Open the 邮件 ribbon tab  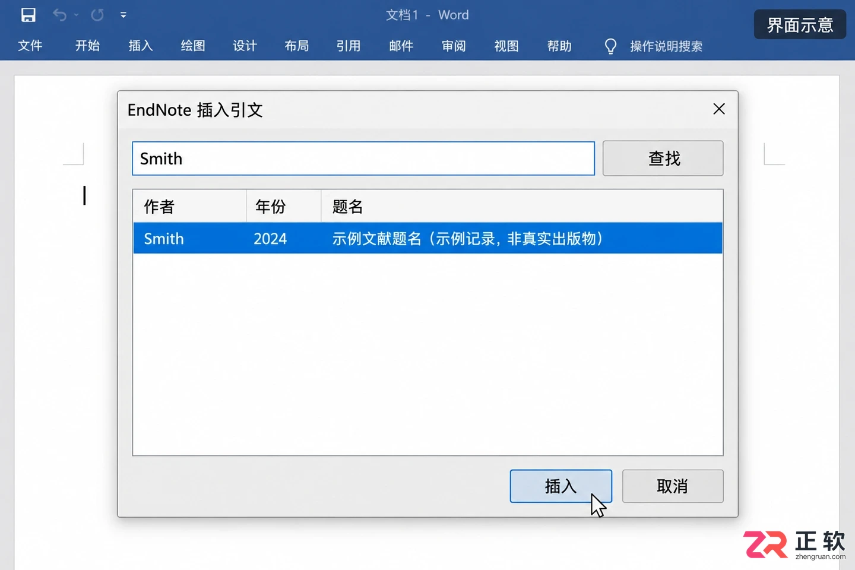(401, 46)
